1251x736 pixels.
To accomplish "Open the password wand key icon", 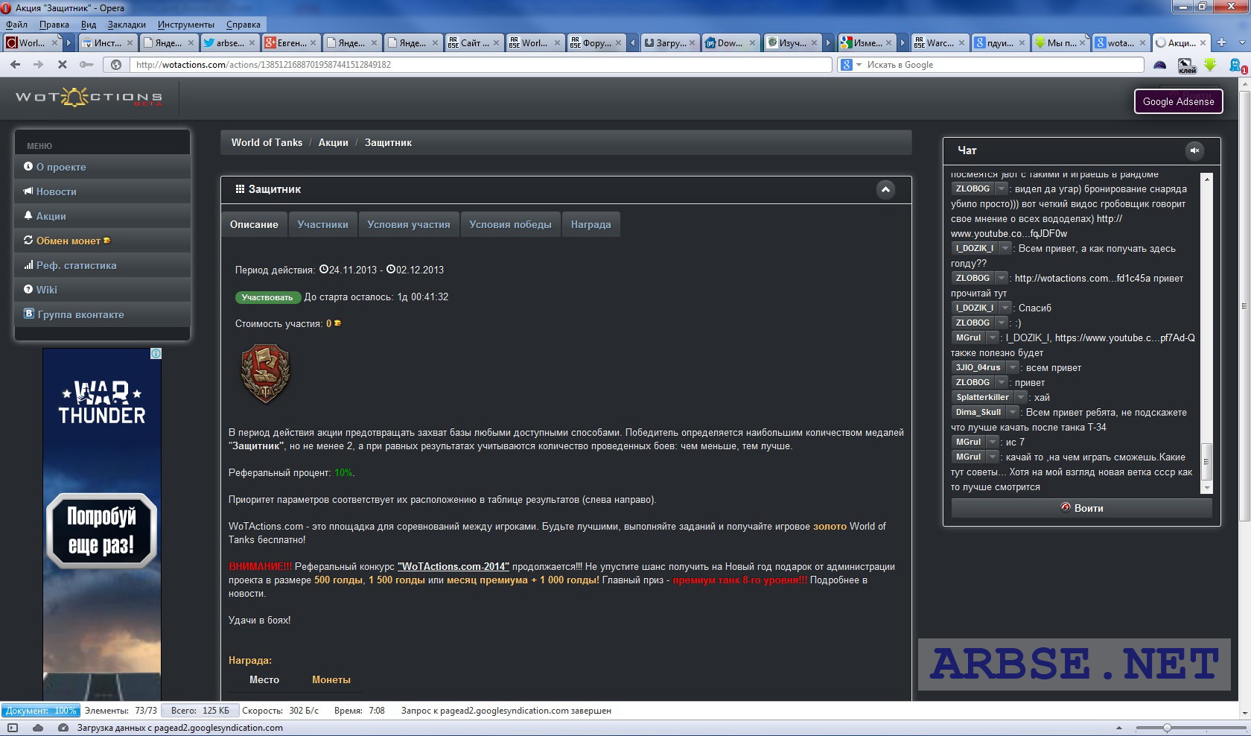I will (86, 65).
